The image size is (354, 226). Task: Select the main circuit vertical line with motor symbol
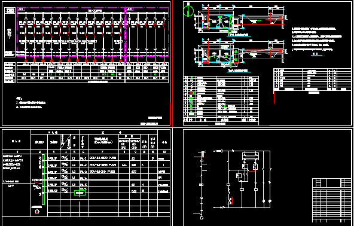tap(202, 185)
